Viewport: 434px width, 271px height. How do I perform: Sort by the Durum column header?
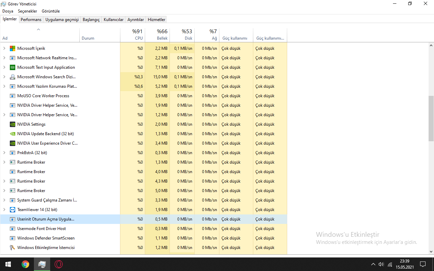(100, 35)
